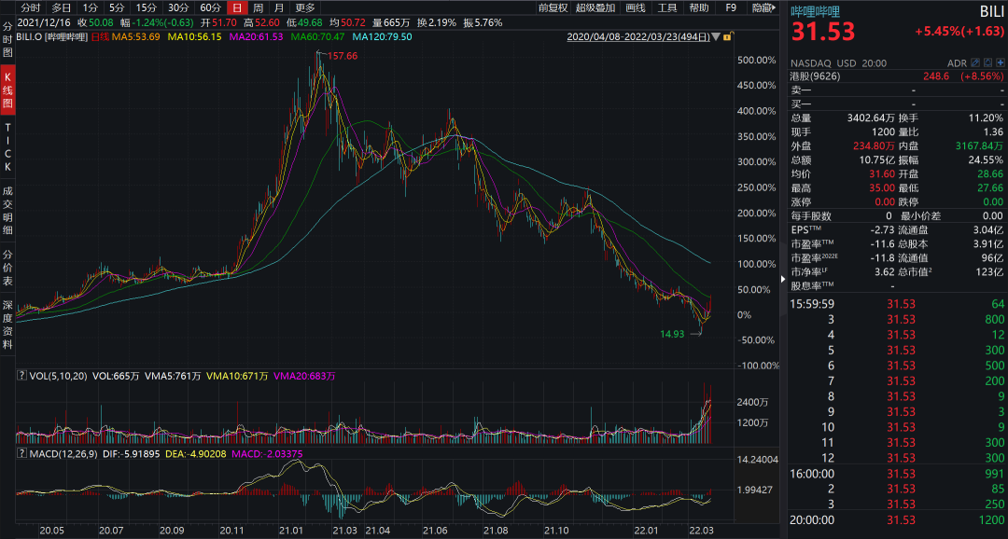Viewport: 1008px width, 539px height.
Task: Click the DEA:-4.90208 value label
Action: click(195, 454)
